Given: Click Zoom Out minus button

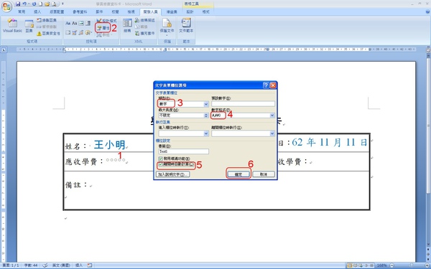Looking at the screenshot, I should click(x=391, y=265).
